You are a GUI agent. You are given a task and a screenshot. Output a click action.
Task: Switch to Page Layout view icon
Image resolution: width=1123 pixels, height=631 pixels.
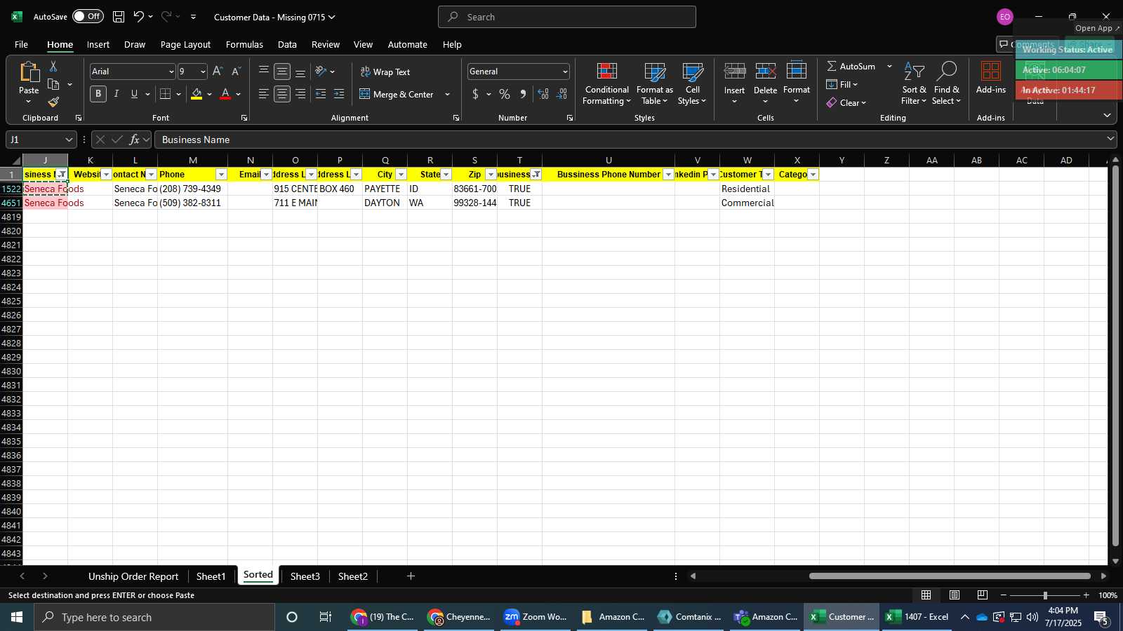tap(955, 595)
